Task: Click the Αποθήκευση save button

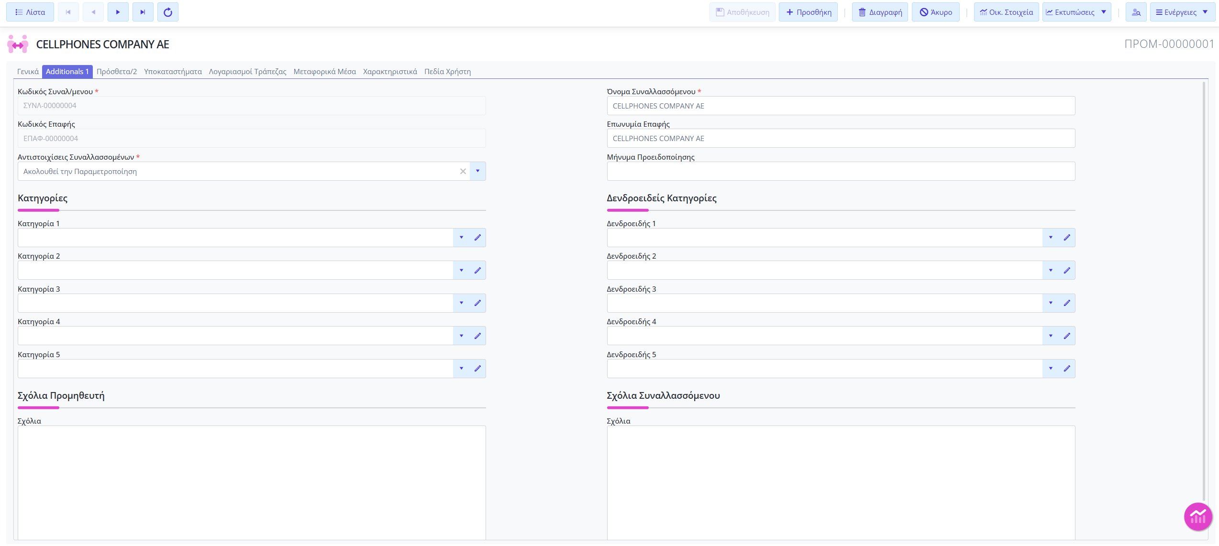Action: coord(742,12)
